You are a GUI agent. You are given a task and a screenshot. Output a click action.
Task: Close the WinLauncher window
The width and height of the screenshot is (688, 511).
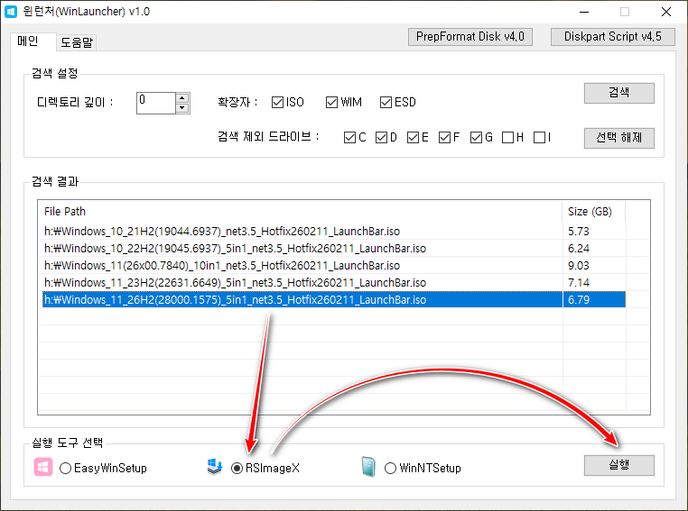(666, 12)
